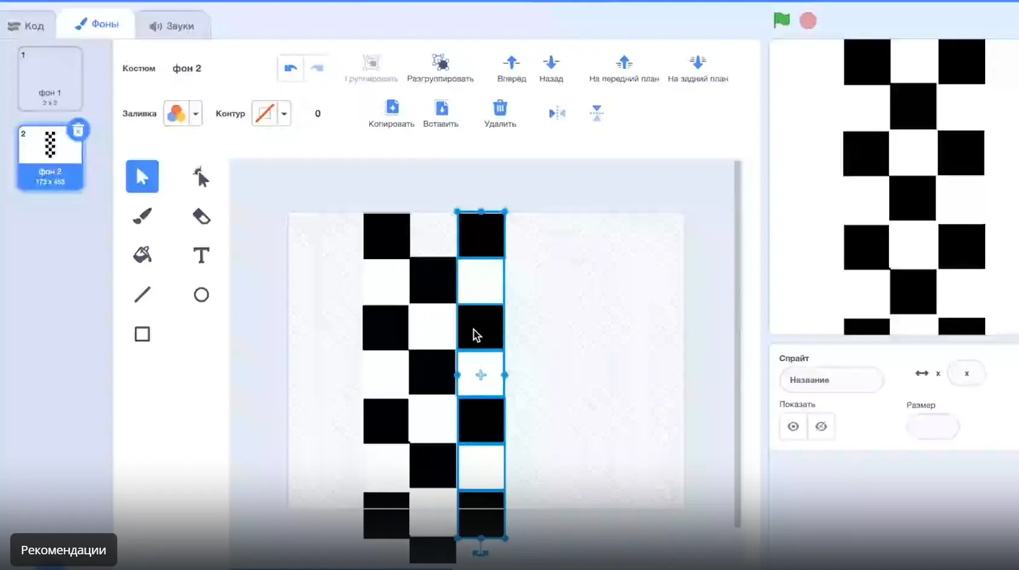The image size is (1019, 570).
Task: Hide sprite with crossed-eye icon
Action: click(821, 426)
